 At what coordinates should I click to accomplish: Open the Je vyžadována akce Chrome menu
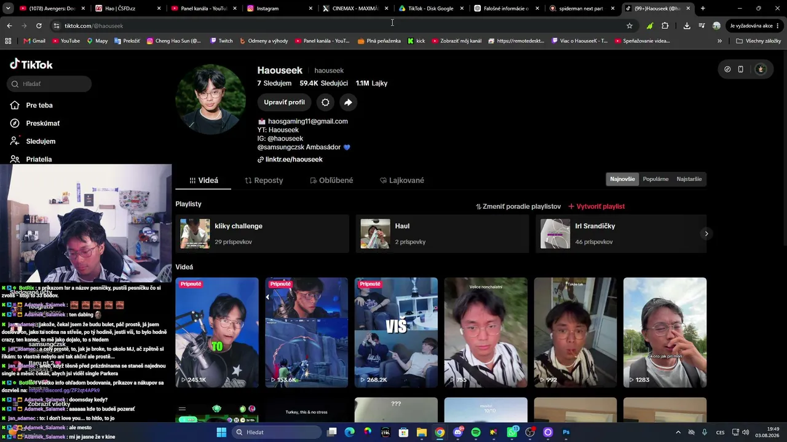pyautogui.click(x=754, y=26)
